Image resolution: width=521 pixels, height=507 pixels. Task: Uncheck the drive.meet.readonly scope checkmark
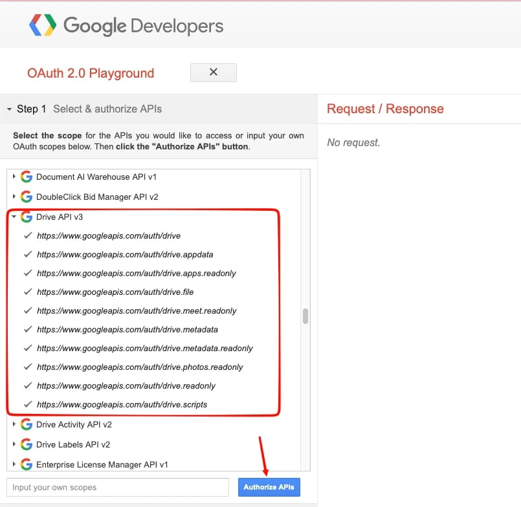[x=28, y=310]
